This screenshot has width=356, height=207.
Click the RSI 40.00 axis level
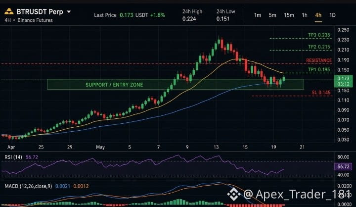(343, 175)
